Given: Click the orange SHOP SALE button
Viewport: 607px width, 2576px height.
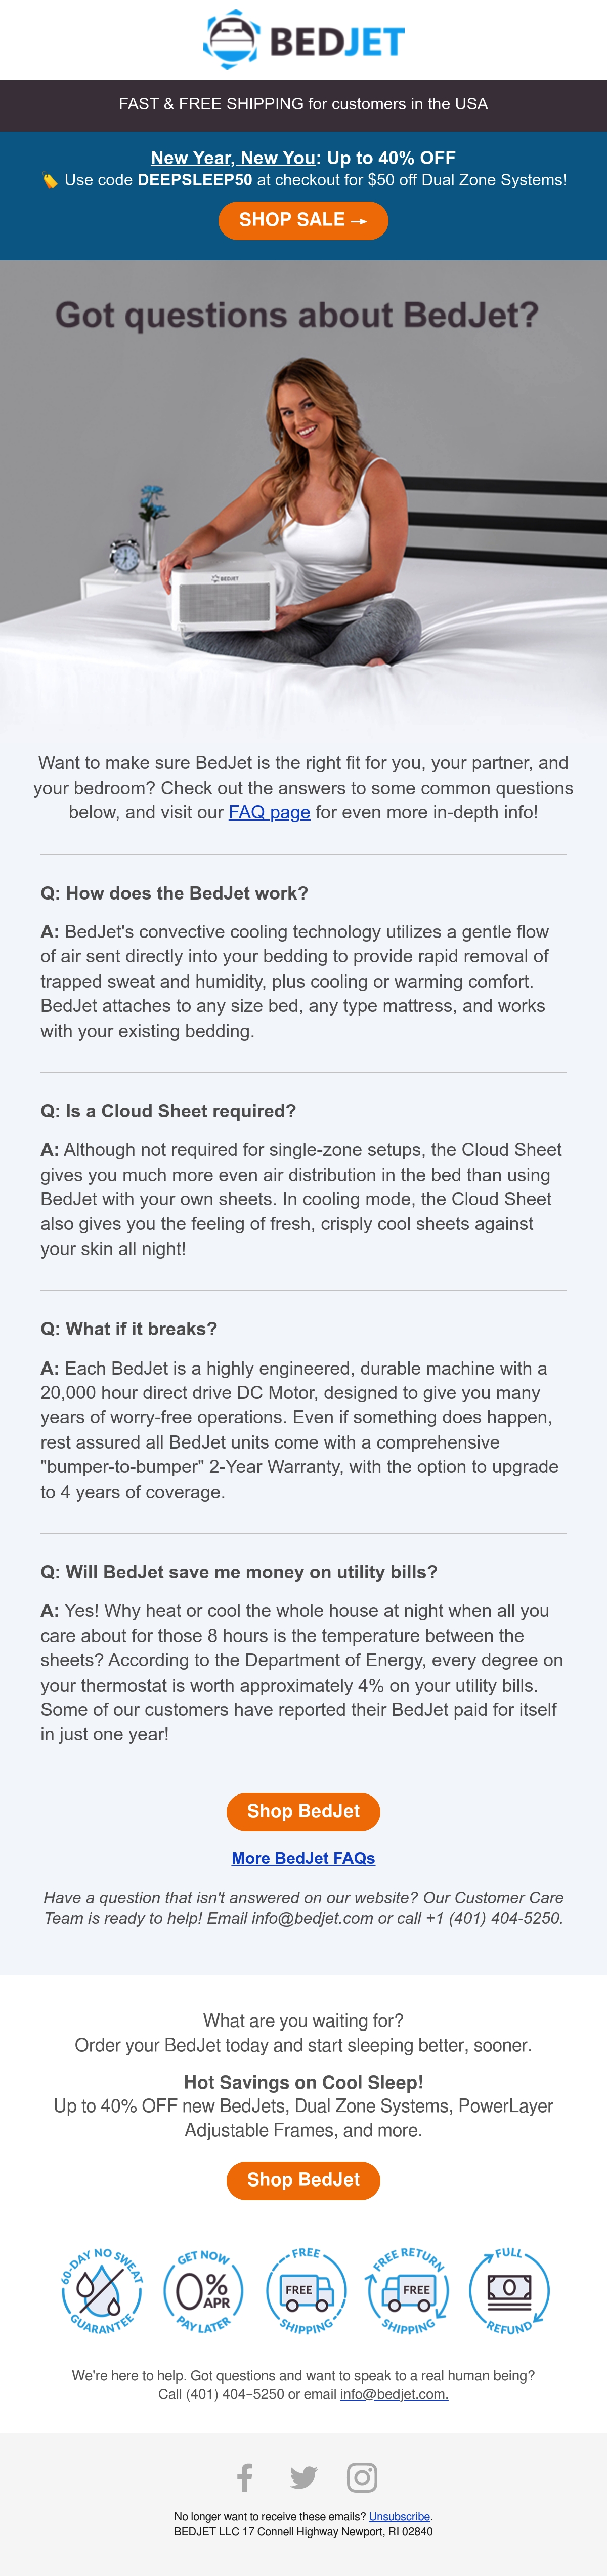Looking at the screenshot, I should (x=303, y=220).
